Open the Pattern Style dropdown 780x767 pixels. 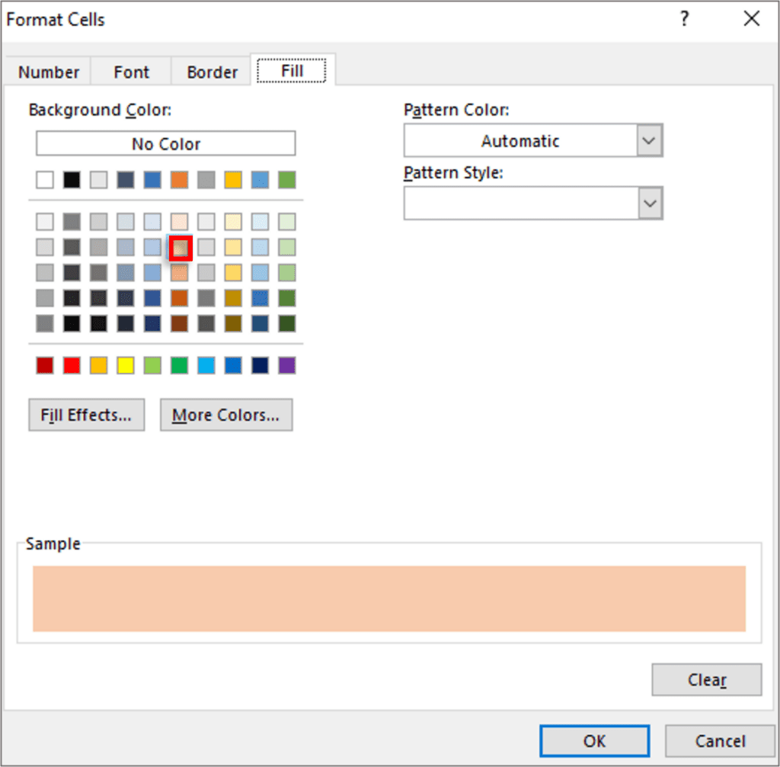pyautogui.click(x=649, y=203)
